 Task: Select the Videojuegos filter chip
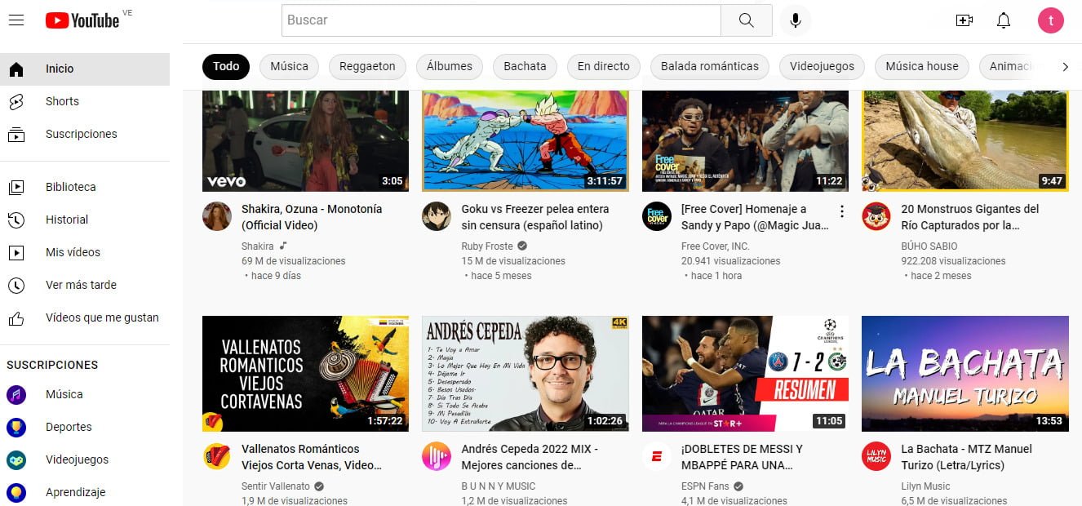[822, 67]
